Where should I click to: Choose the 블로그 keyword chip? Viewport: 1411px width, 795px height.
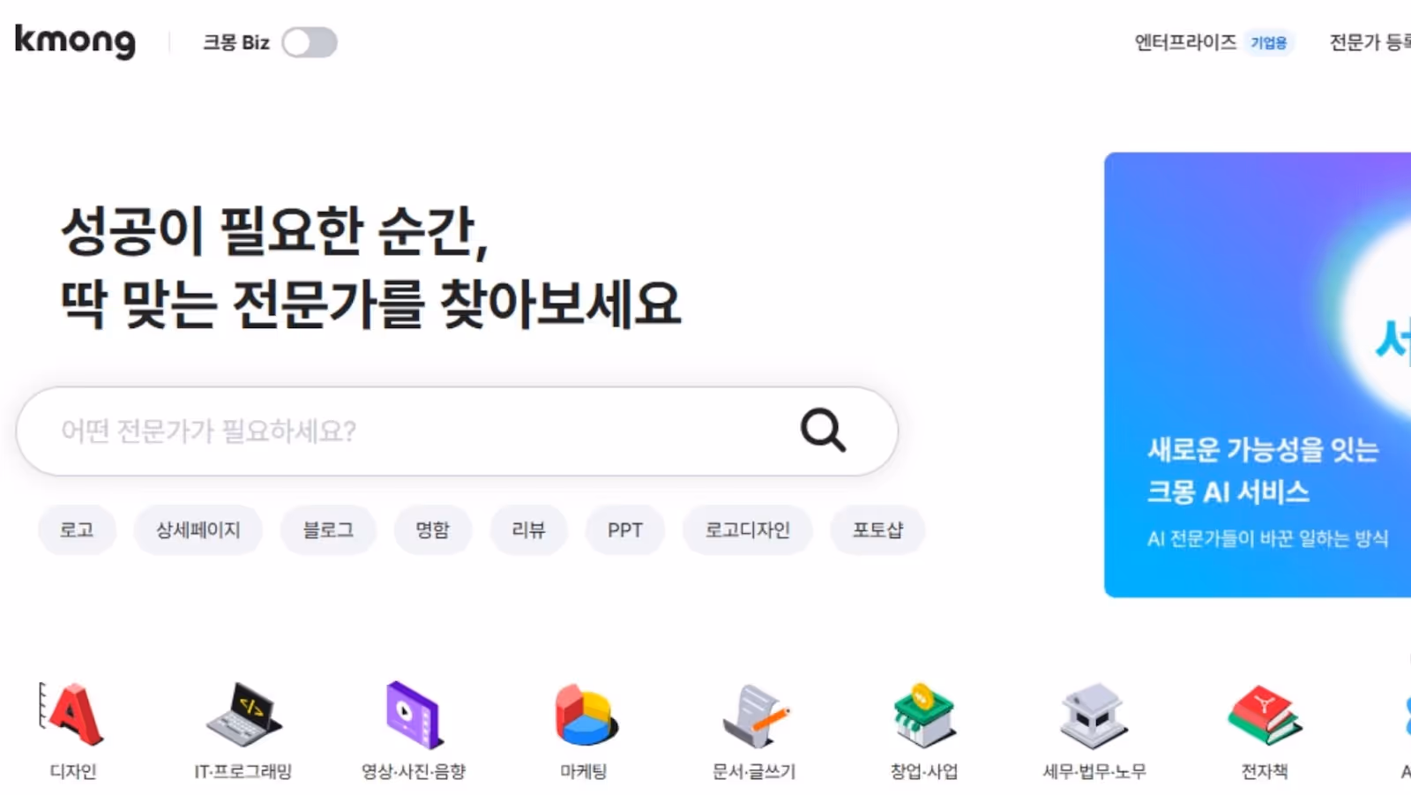pyautogui.click(x=328, y=530)
